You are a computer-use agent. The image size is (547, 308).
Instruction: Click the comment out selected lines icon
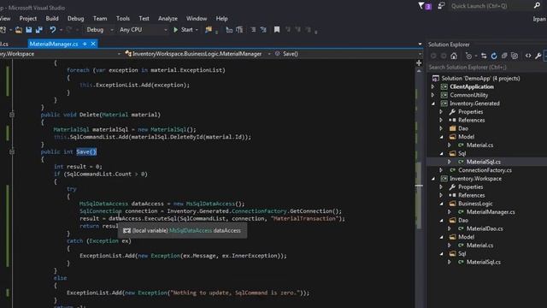pyautogui.click(x=253, y=30)
